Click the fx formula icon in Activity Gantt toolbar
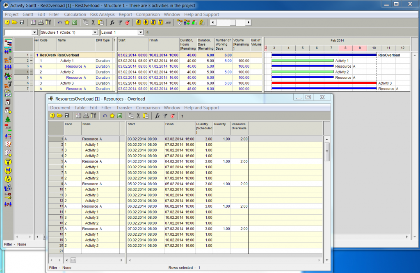Screen dimensions: 420x273 pyautogui.click(x=112, y=23)
